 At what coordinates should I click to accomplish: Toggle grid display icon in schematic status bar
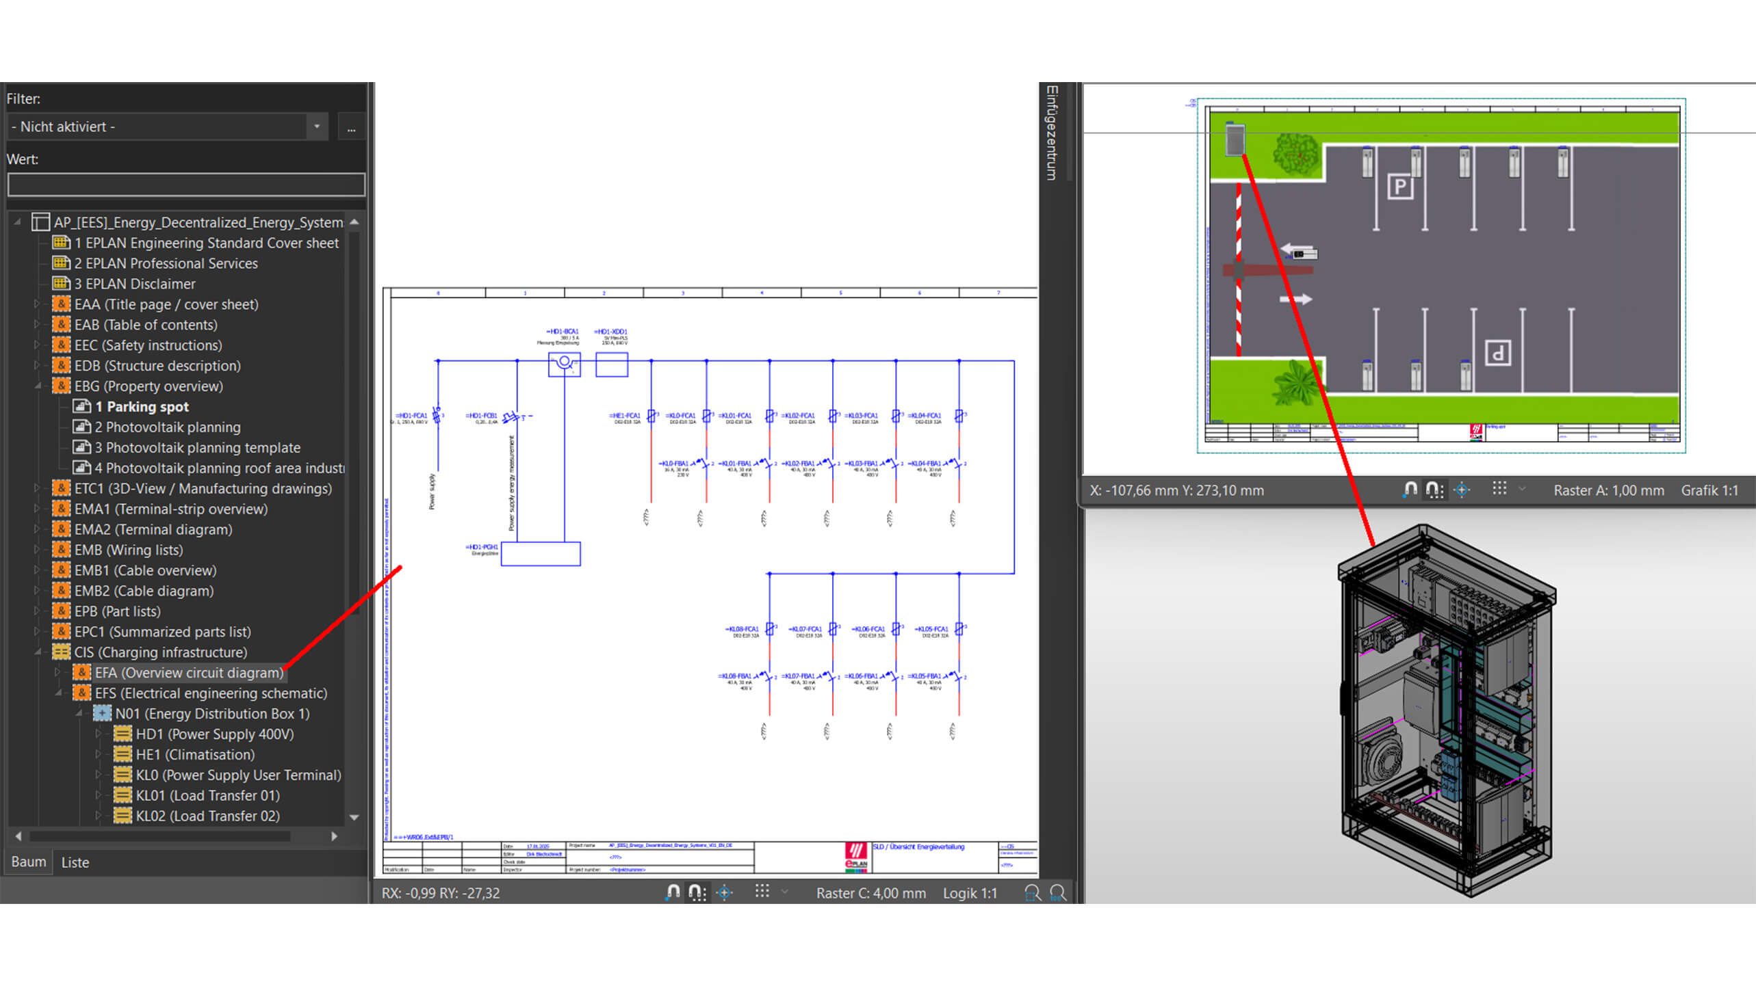click(x=762, y=892)
